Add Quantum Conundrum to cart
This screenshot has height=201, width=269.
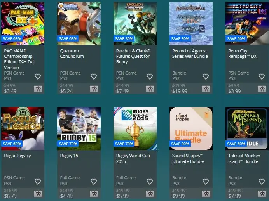[x=94, y=88]
